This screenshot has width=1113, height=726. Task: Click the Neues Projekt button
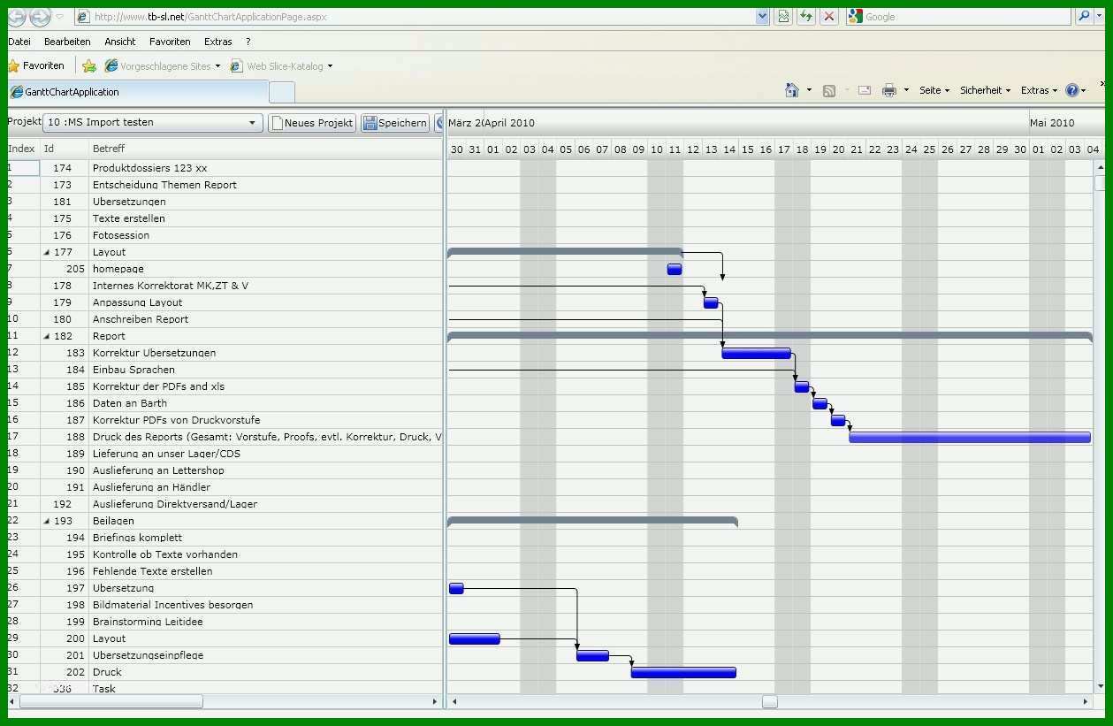click(x=312, y=123)
